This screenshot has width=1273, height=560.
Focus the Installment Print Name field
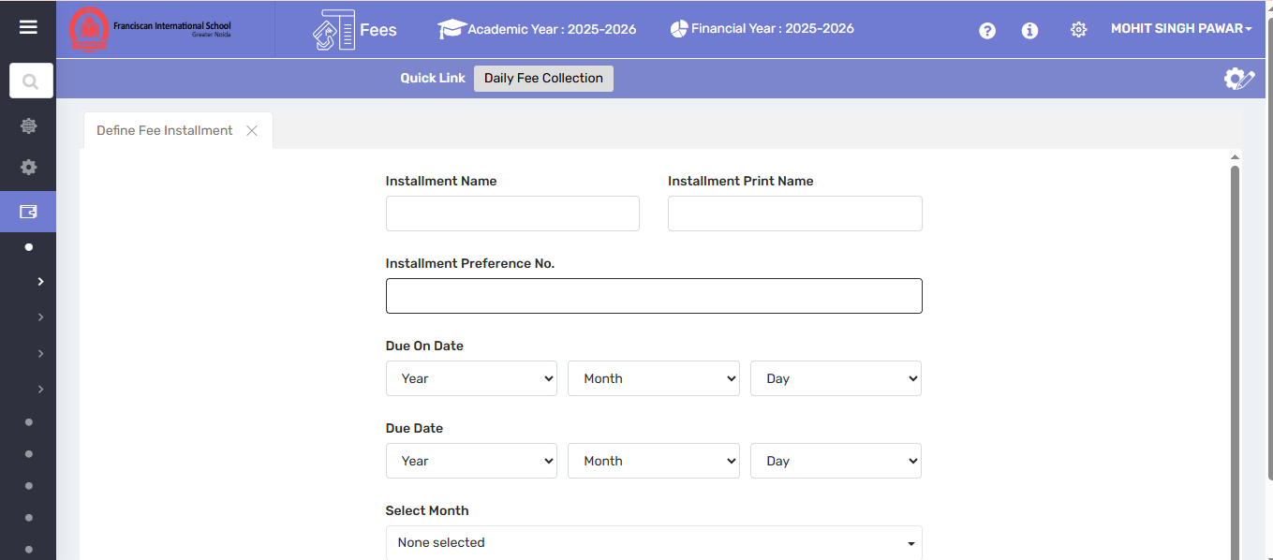tap(794, 214)
